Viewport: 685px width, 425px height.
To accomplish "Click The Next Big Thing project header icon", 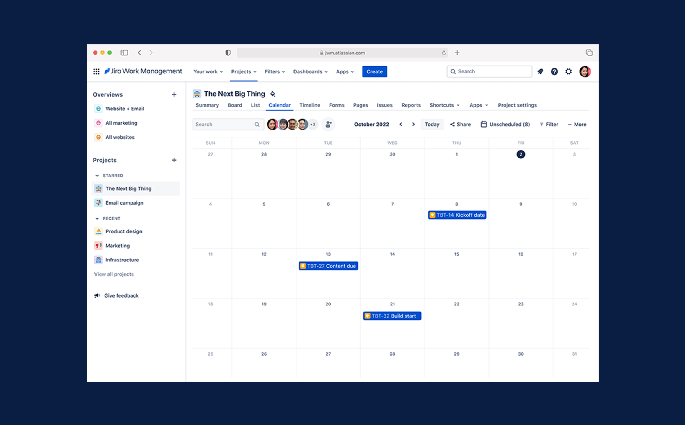I will click(x=197, y=94).
